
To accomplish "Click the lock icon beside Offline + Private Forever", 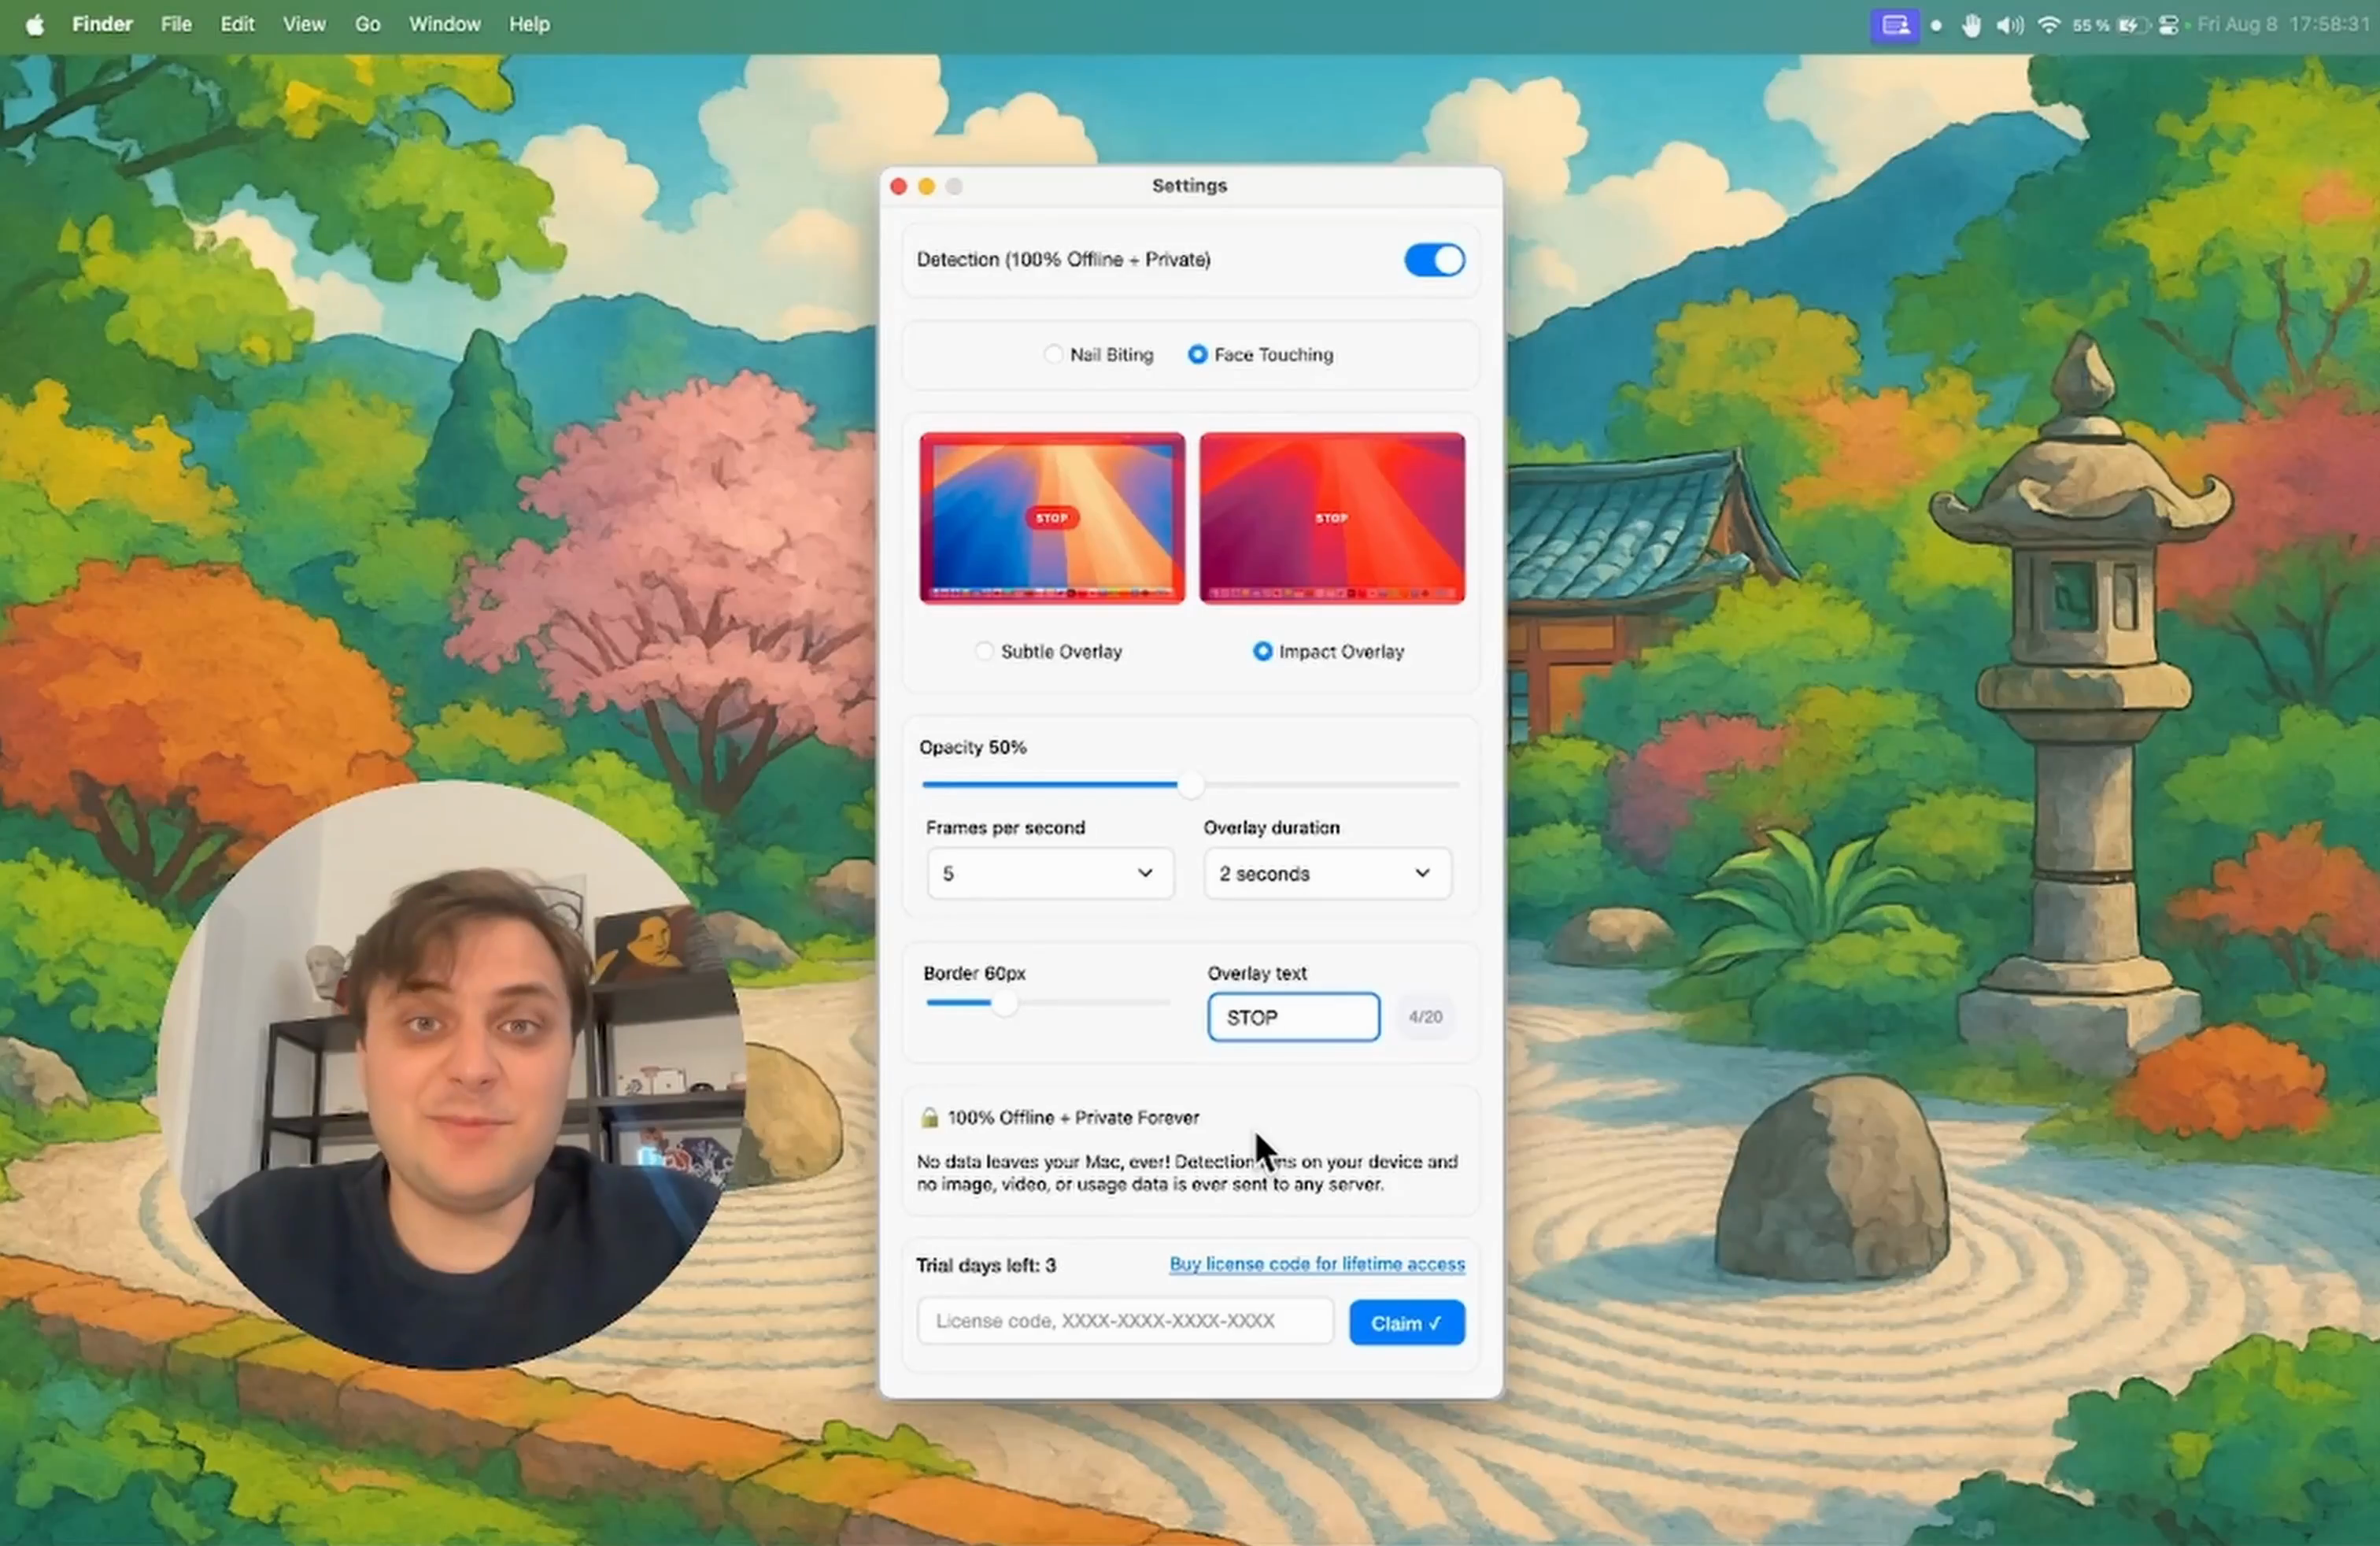I will coord(929,1117).
